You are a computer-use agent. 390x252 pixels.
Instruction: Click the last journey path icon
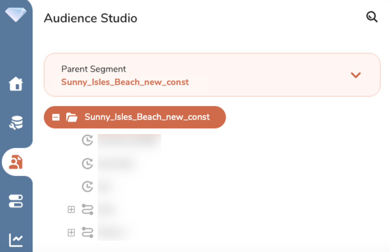click(x=88, y=233)
